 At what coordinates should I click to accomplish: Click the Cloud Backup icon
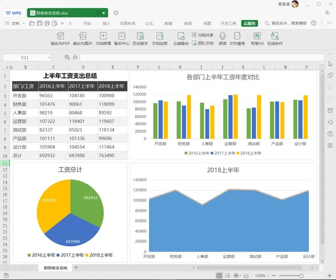181,36
